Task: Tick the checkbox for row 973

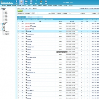Action: pos(19,67)
